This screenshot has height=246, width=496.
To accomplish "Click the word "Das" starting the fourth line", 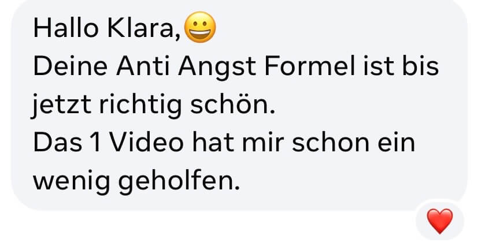I will (58, 143).
